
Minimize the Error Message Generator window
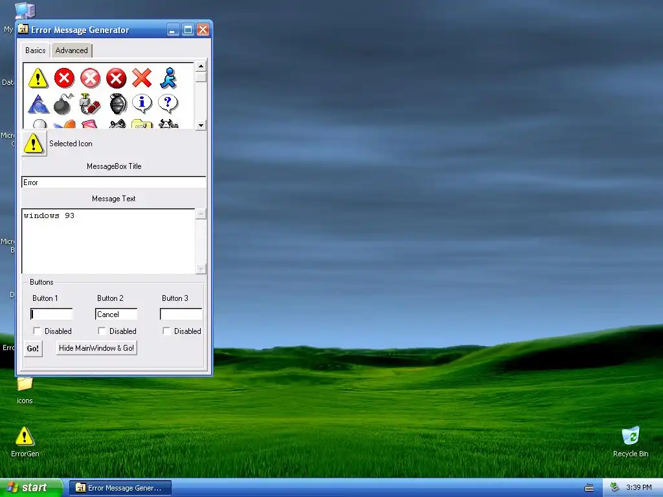(172, 30)
